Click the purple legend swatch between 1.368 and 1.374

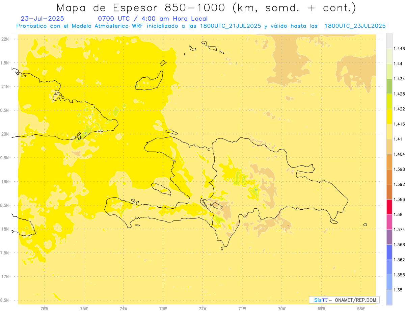pos(389,237)
